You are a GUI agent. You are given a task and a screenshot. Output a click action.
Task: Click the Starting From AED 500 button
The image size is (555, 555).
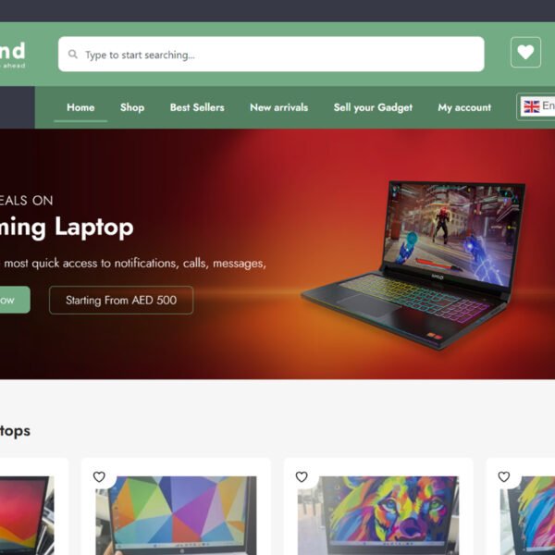pyautogui.click(x=121, y=300)
